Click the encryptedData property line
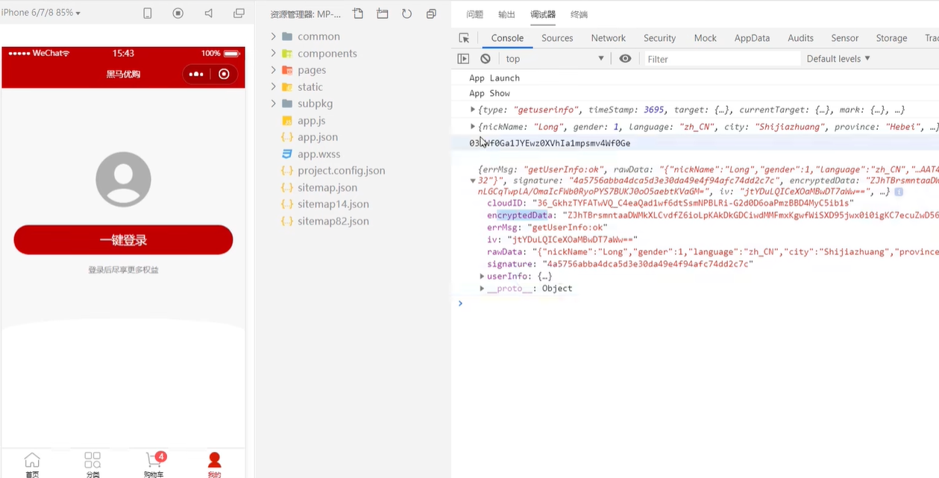Viewport: 939px width, 478px height. (x=712, y=216)
